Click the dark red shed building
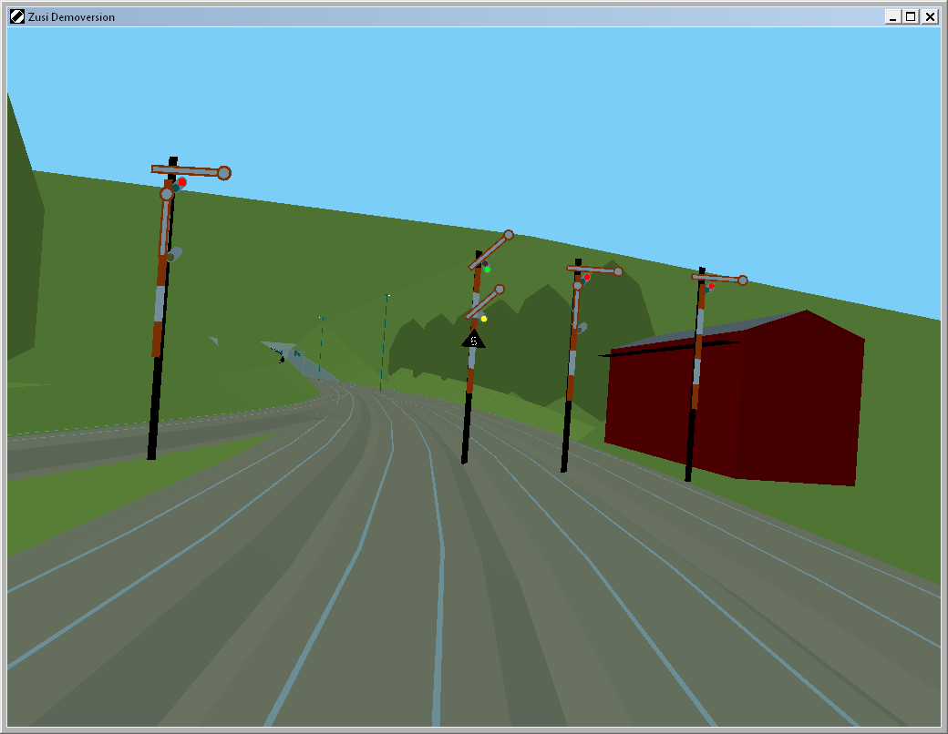The width and height of the screenshot is (948, 734). tap(735, 399)
